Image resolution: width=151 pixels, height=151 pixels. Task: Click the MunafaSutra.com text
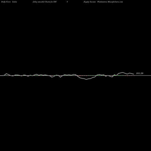point(115,2)
